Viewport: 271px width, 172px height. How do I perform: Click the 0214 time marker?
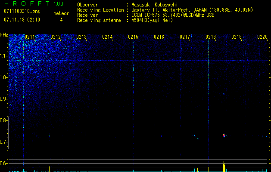tap(107, 37)
